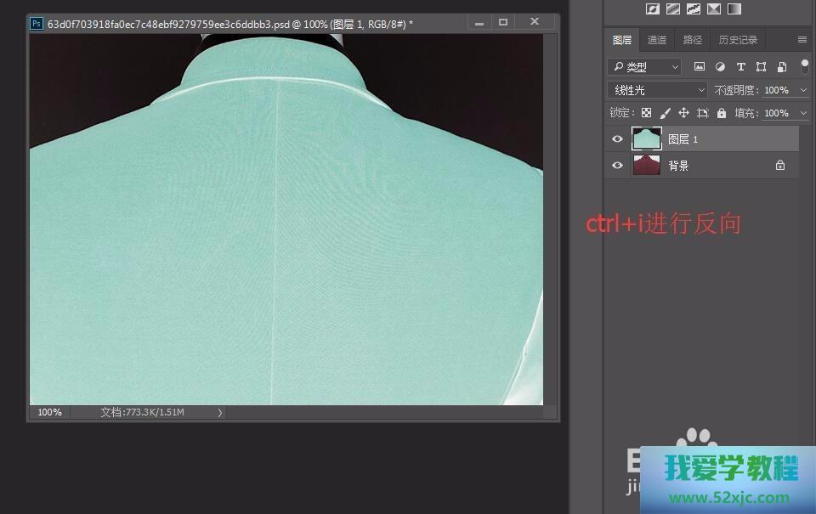Open the 类型 layer filter dropdown
The width and height of the screenshot is (816, 514).
click(644, 66)
